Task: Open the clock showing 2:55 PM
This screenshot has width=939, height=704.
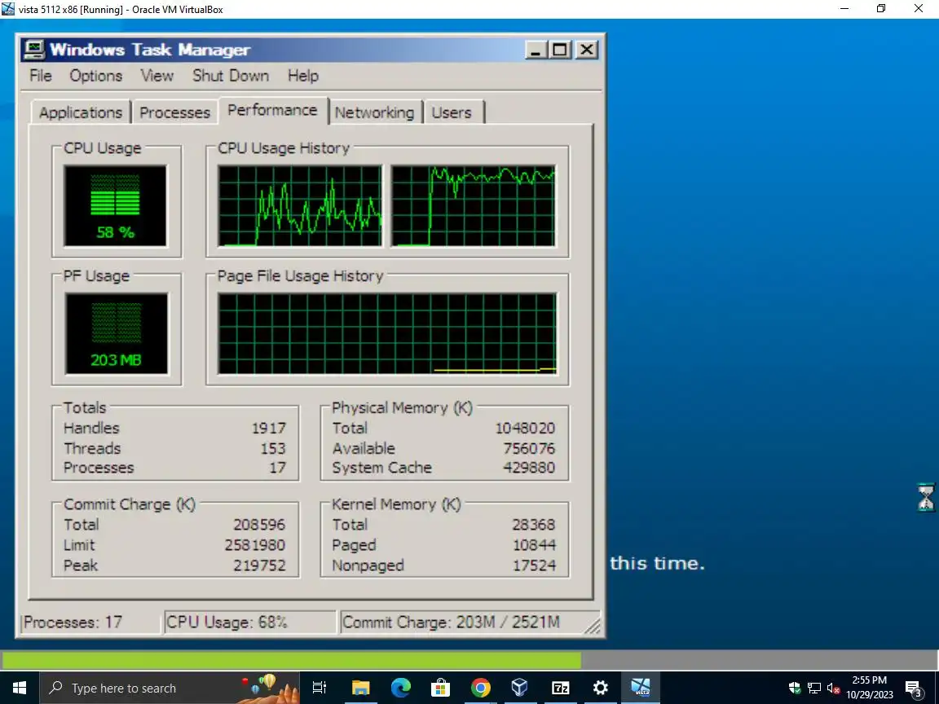Action: click(x=870, y=688)
